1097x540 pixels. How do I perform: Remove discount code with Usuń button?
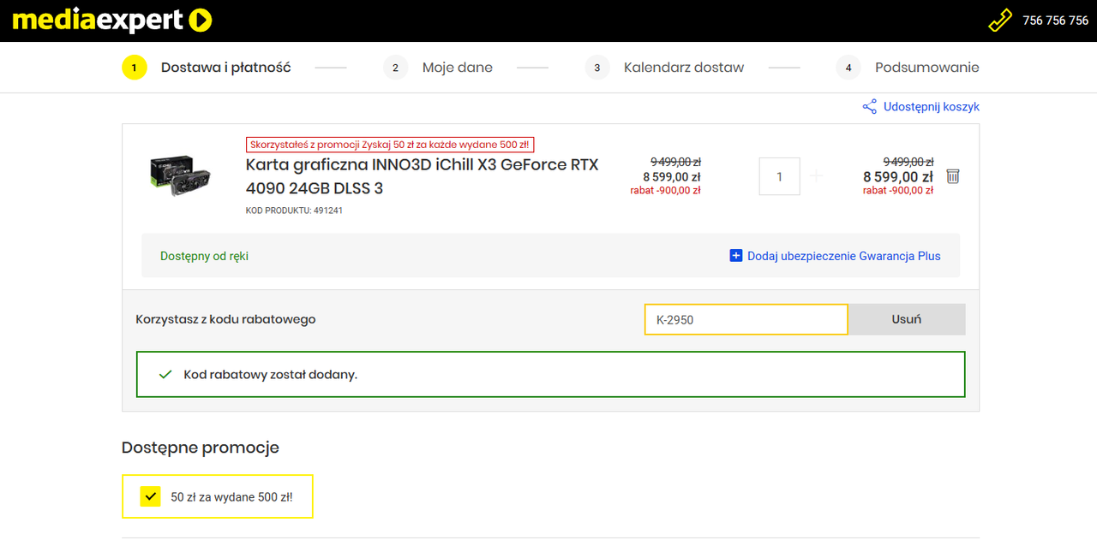tap(907, 319)
